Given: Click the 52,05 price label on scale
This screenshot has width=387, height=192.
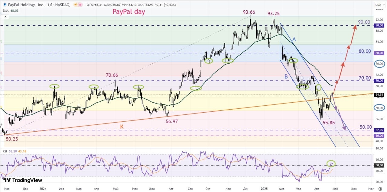Looking at the screenshot, I should click(379, 130).
